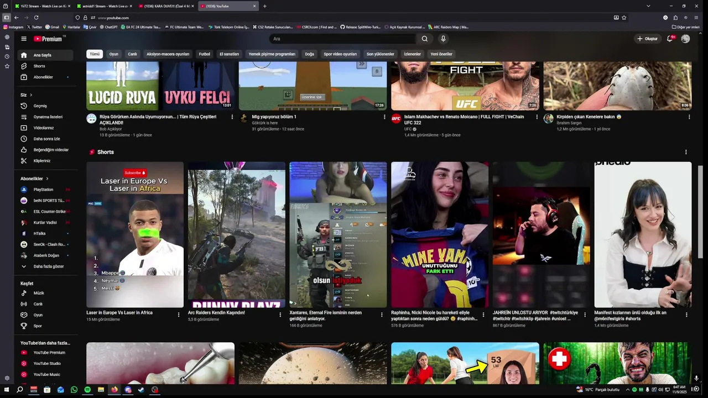The height and width of the screenshot is (398, 708).
Task: Open YouTube Studio from sidebar
Action: pyautogui.click(x=46, y=363)
